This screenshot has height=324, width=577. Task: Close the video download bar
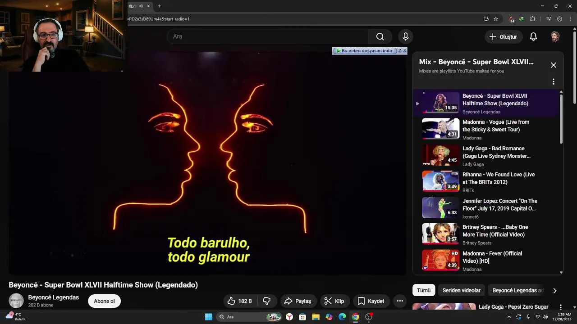click(x=404, y=51)
